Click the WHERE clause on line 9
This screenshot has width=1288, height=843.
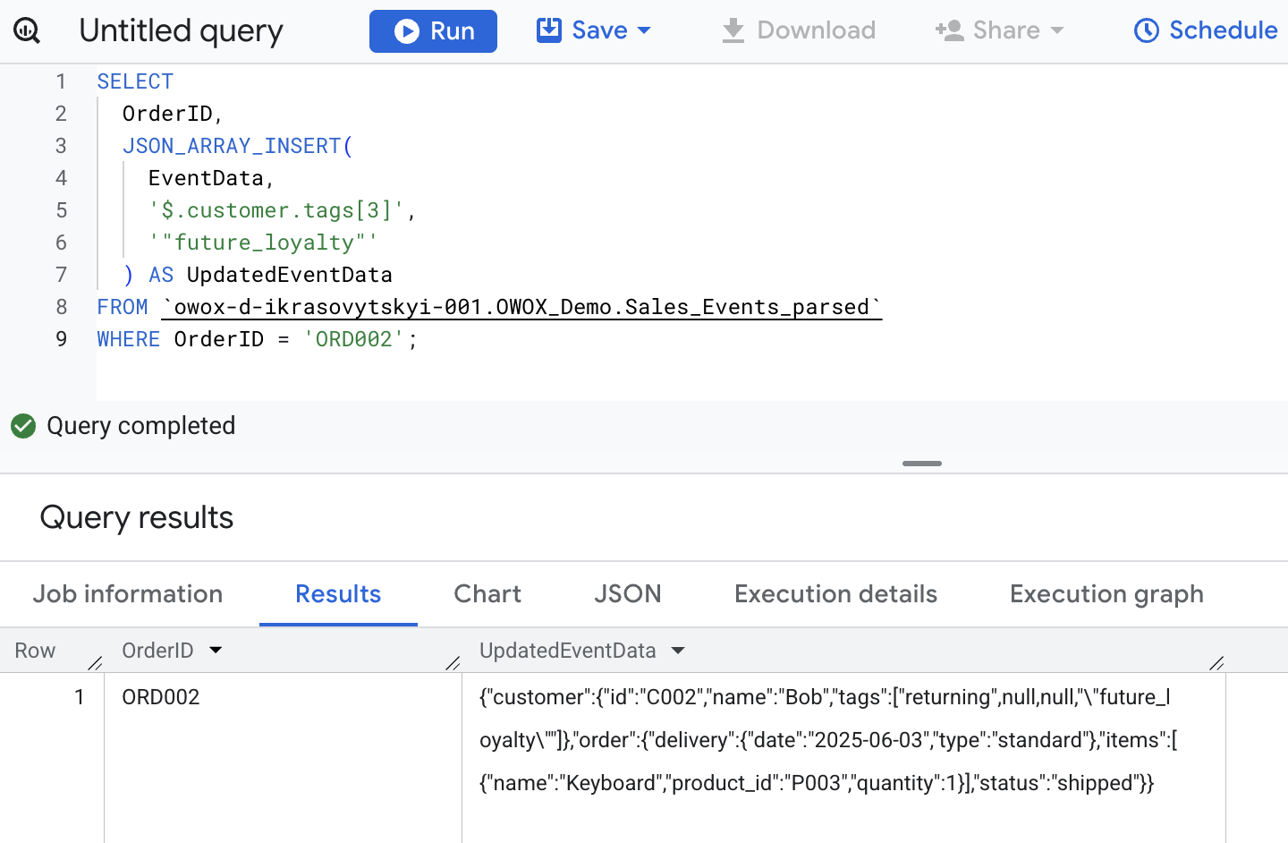(x=258, y=339)
